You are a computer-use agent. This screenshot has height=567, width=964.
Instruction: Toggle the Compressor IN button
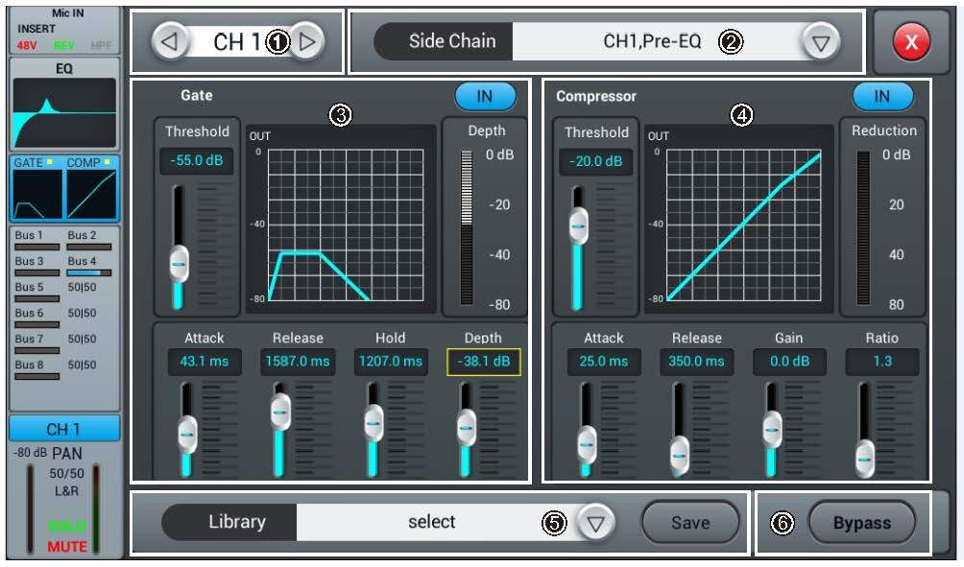881,96
